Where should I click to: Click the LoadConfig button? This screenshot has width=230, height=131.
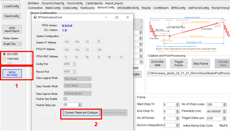tap(12, 6)
